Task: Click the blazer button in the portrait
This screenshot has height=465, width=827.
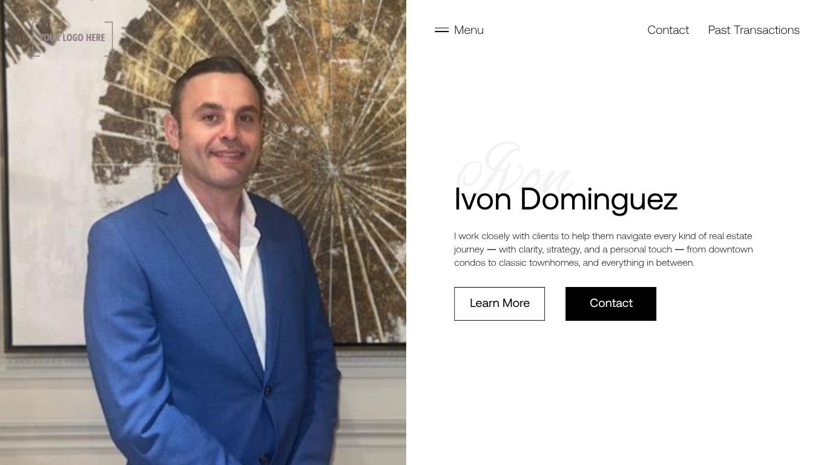Action: [x=267, y=391]
